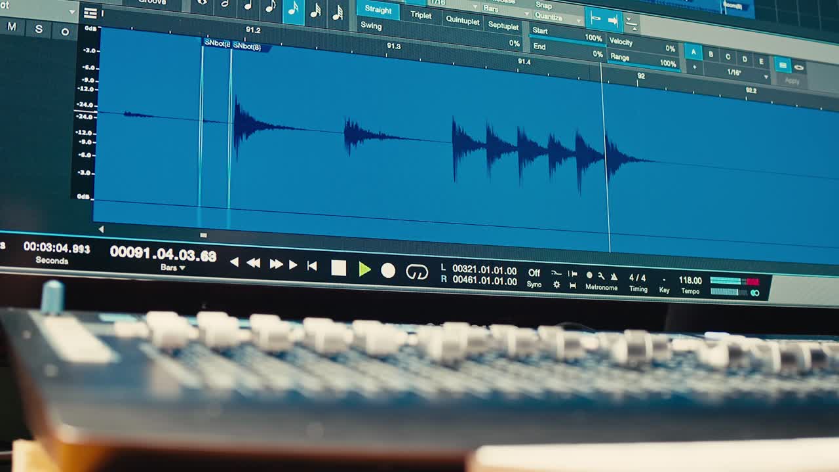Click the pre-roll flag icon next to Sync
The image size is (839, 472).
[x=572, y=274]
